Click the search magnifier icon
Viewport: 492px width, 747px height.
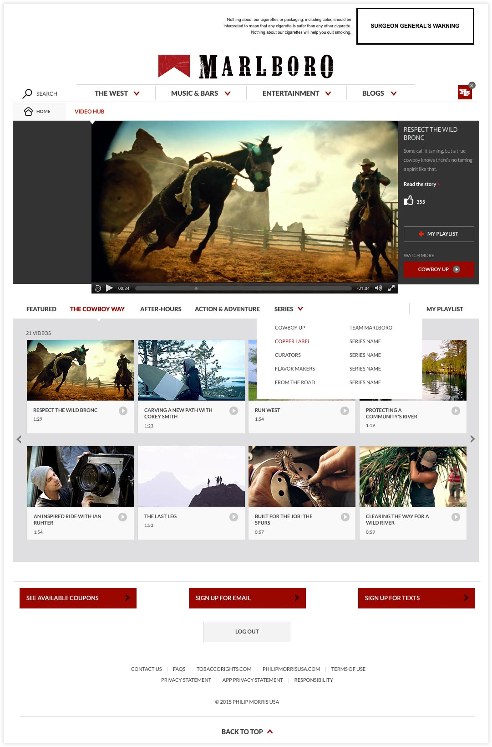[x=28, y=93]
